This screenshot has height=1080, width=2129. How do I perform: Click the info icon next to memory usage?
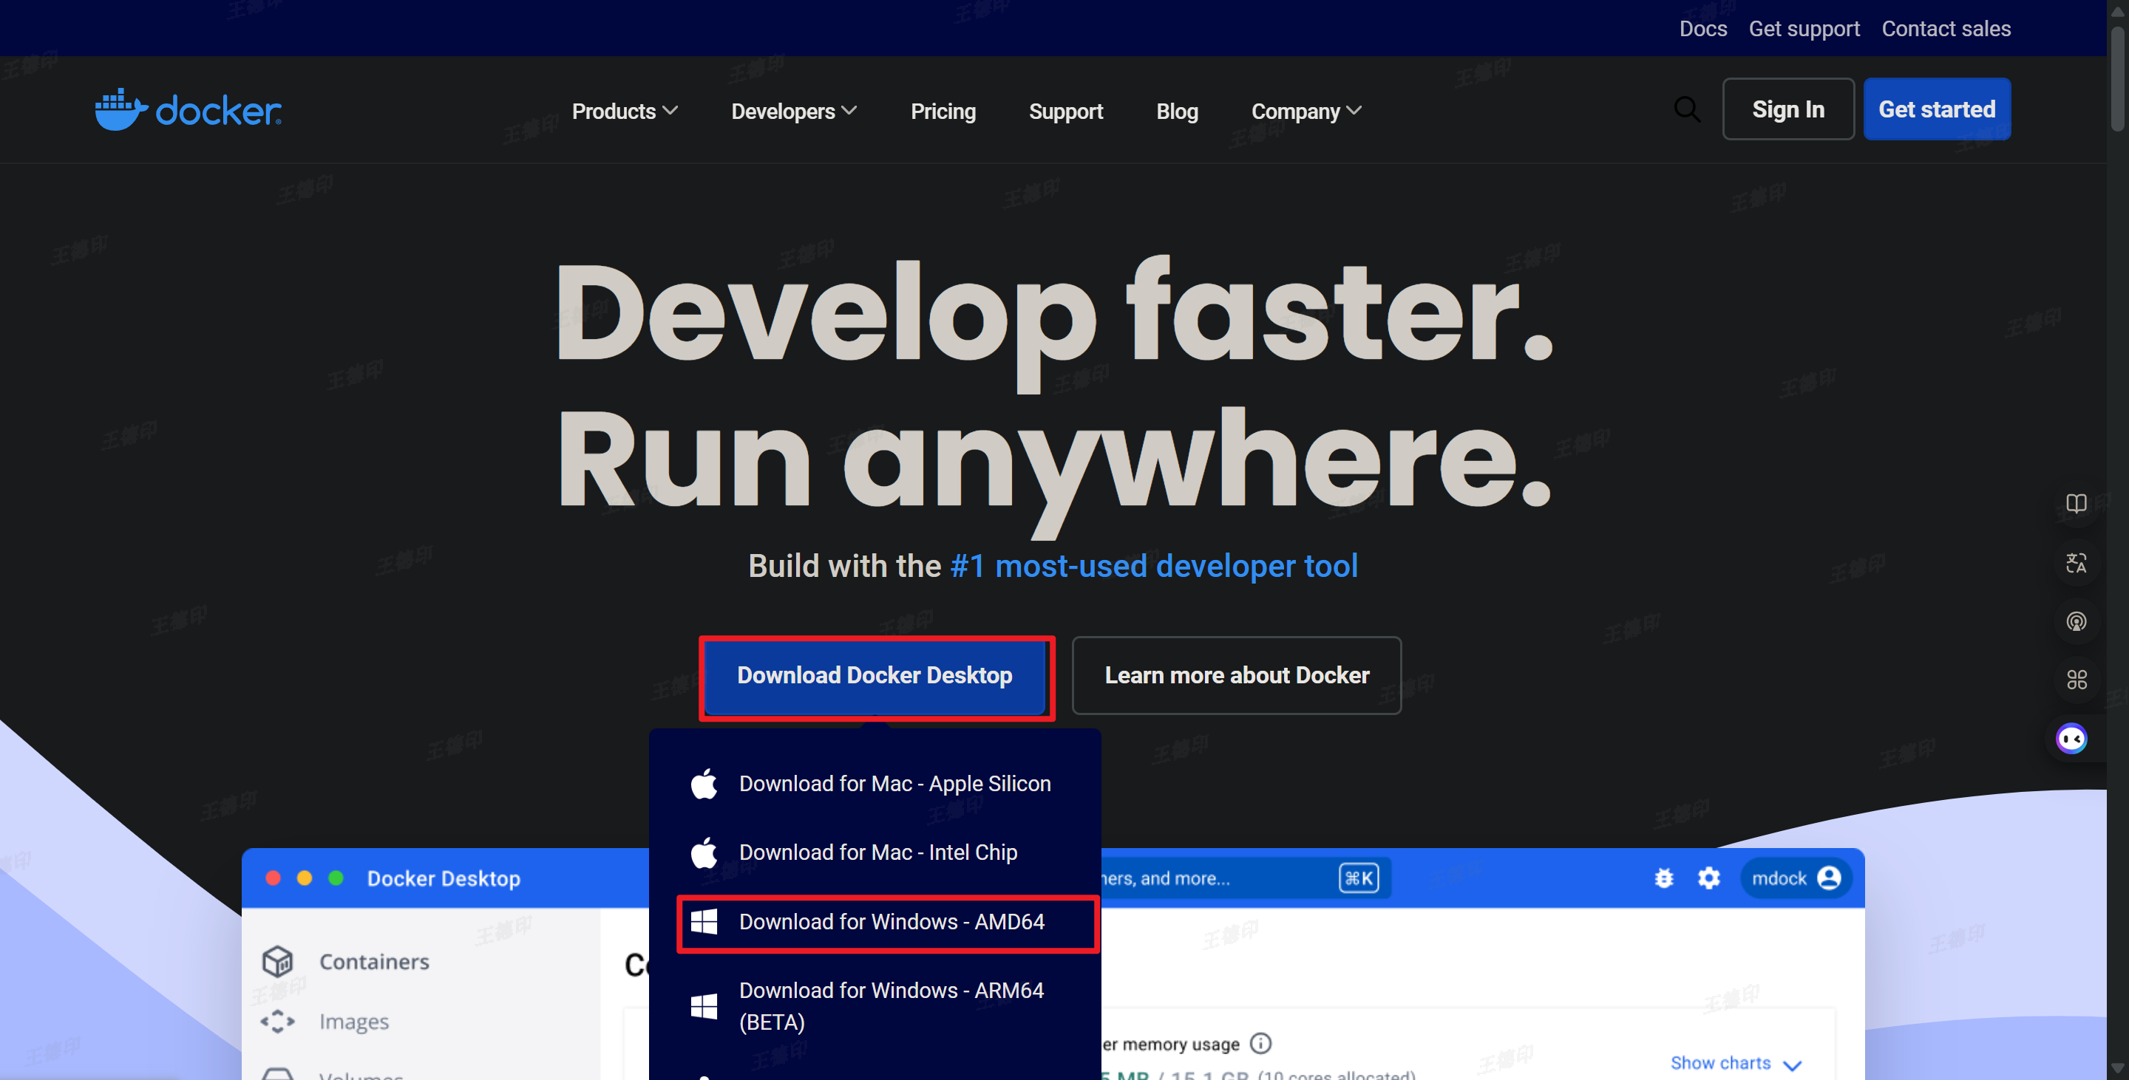[x=1260, y=1044]
